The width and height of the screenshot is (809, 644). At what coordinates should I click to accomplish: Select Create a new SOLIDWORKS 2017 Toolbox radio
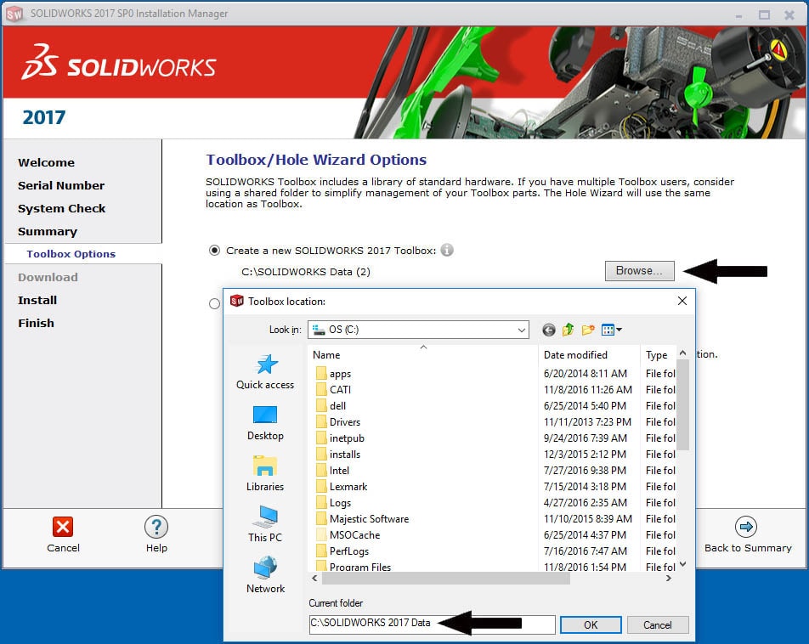click(x=214, y=251)
